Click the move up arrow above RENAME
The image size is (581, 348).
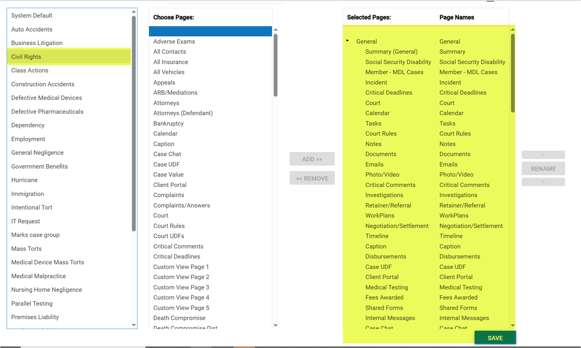pyautogui.click(x=543, y=155)
